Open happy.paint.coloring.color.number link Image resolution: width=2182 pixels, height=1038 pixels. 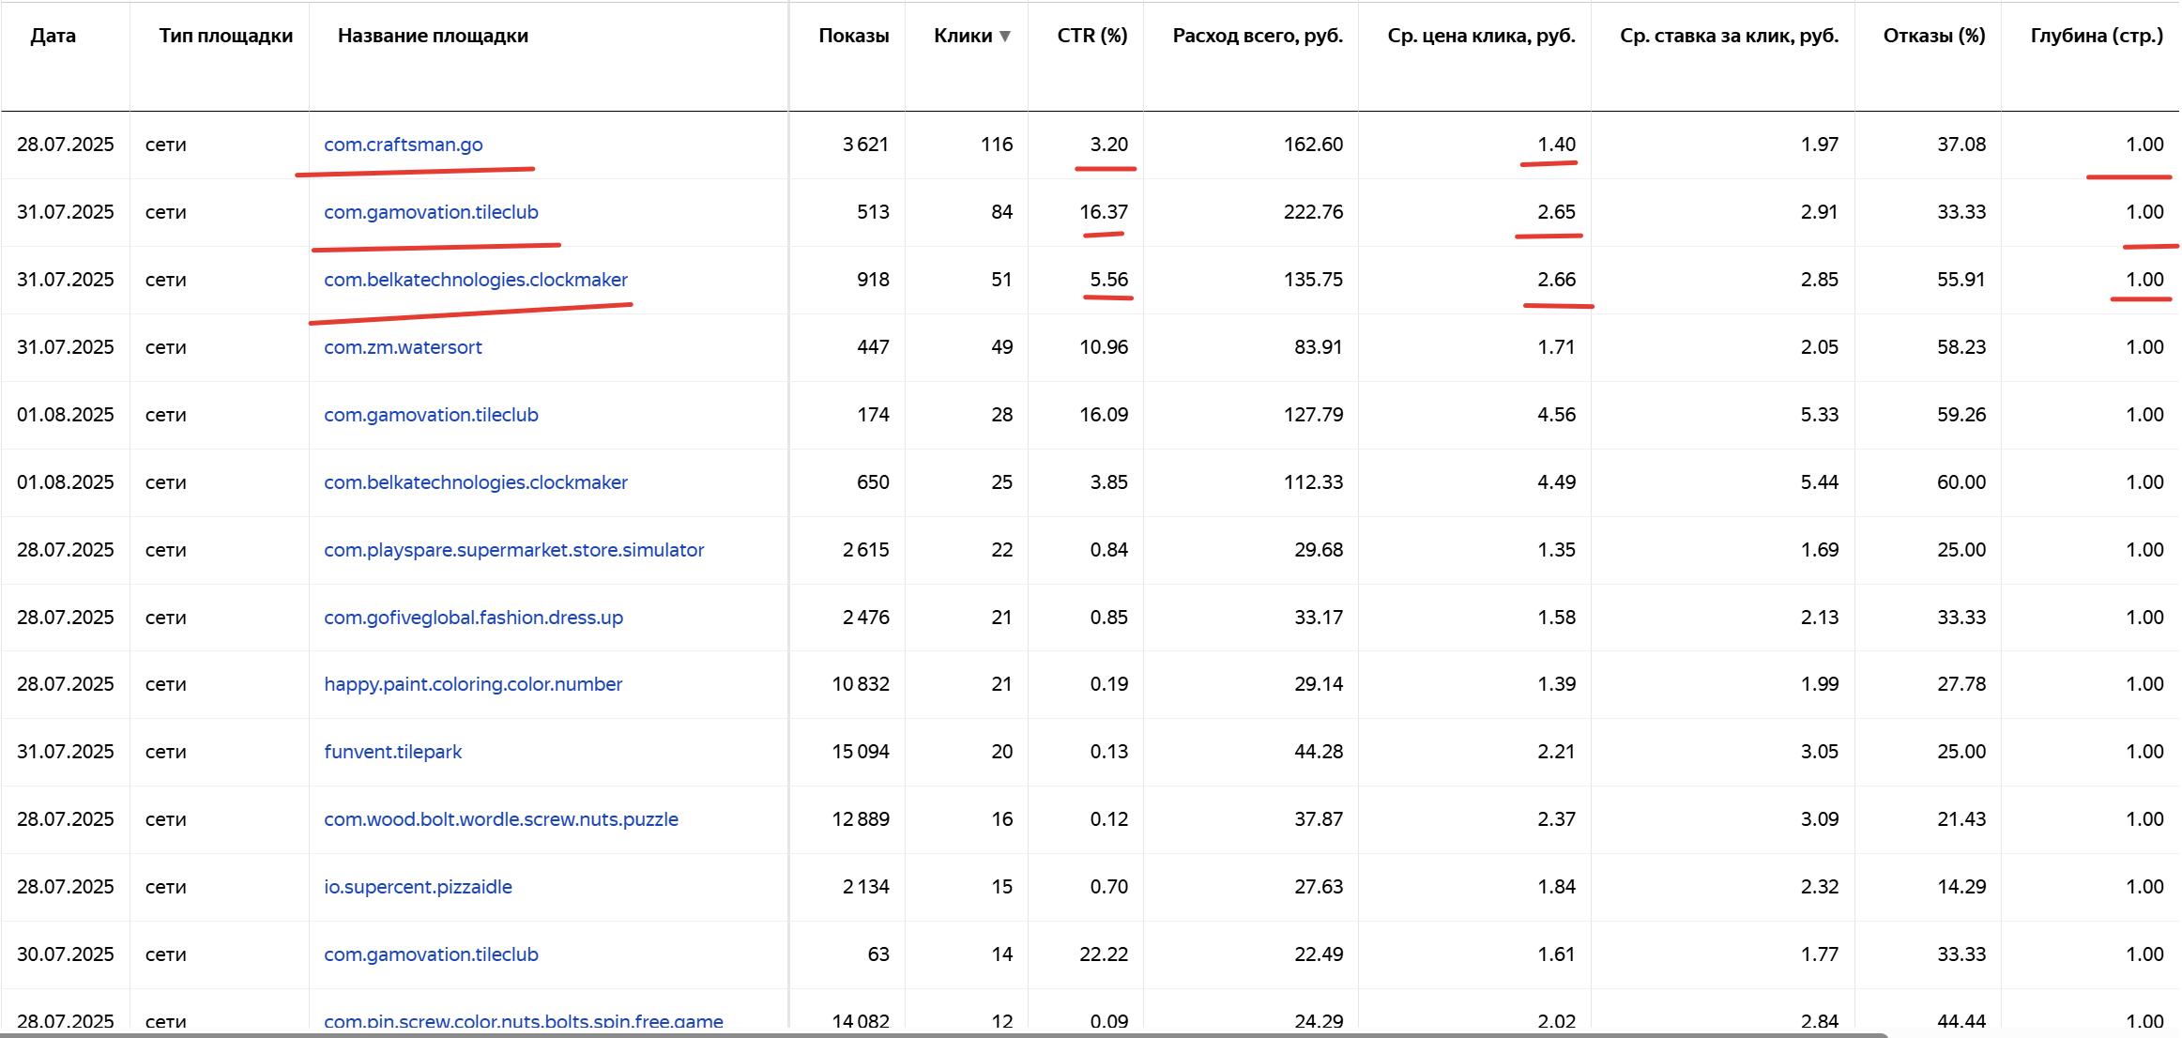tap(473, 684)
